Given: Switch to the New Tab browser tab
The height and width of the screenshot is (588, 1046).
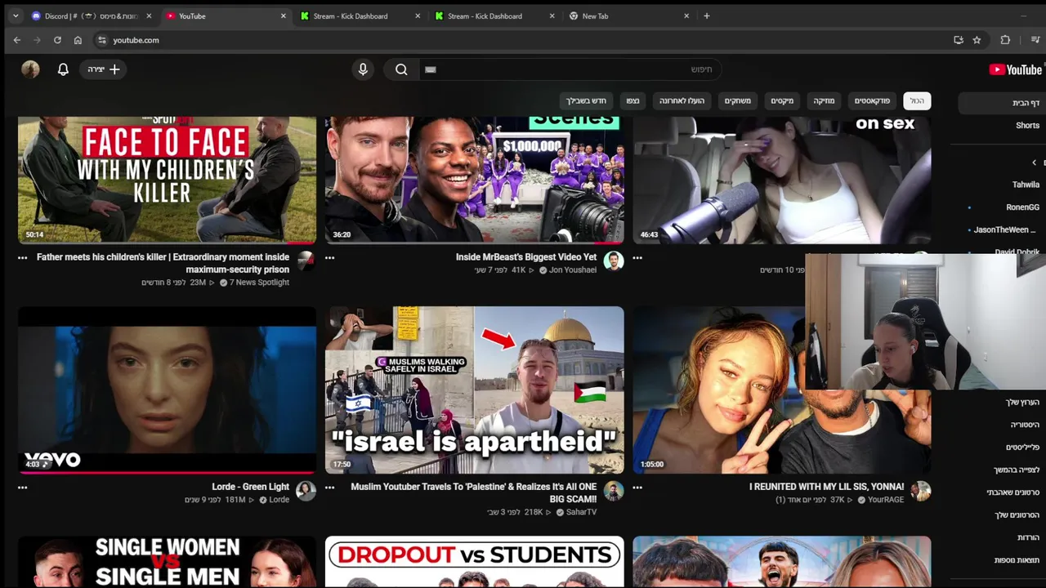Looking at the screenshot, I should click(x=629, y=16).
